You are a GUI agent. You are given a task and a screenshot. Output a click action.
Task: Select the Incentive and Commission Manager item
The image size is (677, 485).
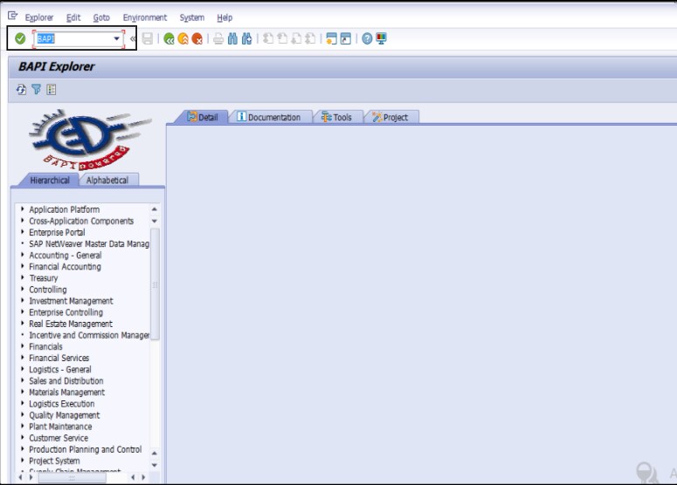(x=89, y=335)
